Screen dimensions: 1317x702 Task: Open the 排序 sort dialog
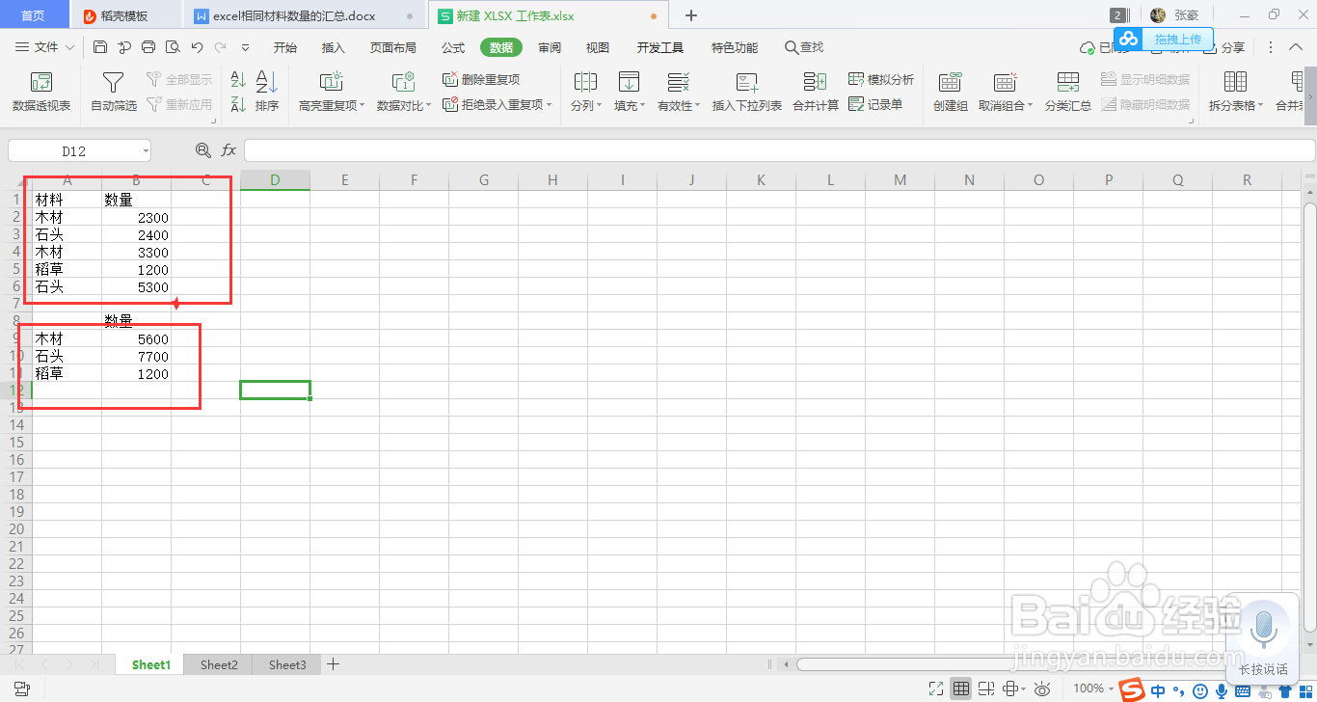click(x=267, y=92)
